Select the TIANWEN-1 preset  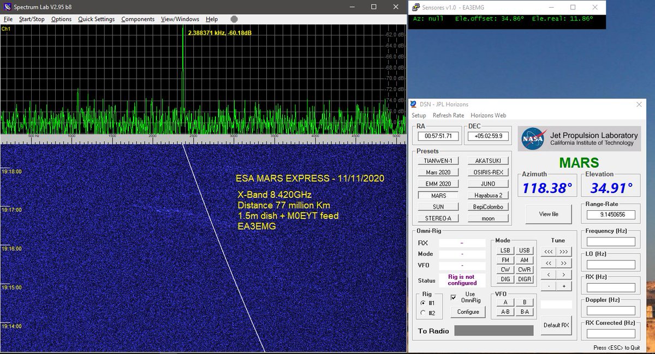[437, 160]
